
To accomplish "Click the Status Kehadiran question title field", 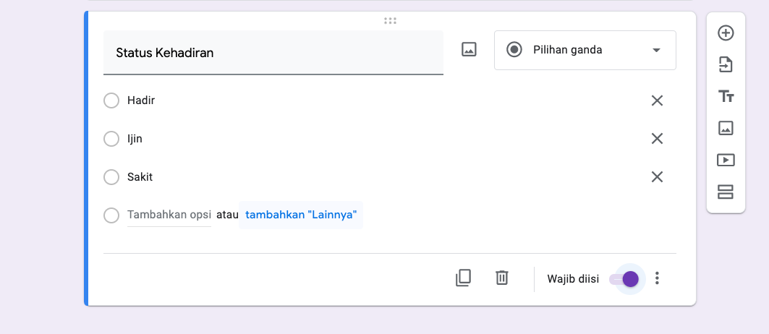I will click(273, 53).
